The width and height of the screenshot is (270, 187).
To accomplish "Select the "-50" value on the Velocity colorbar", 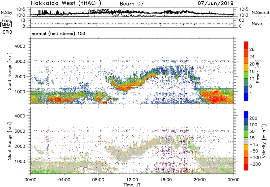I will tap(254, 151).
